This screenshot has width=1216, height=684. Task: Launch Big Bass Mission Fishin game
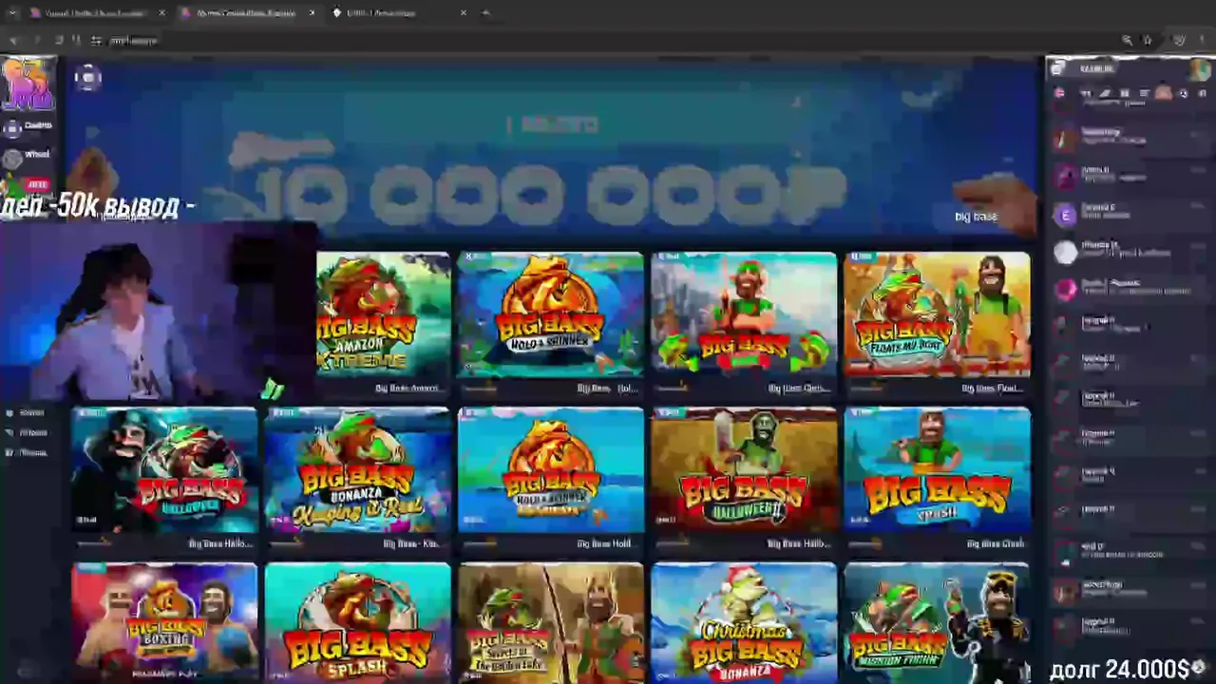pos(937,622)
